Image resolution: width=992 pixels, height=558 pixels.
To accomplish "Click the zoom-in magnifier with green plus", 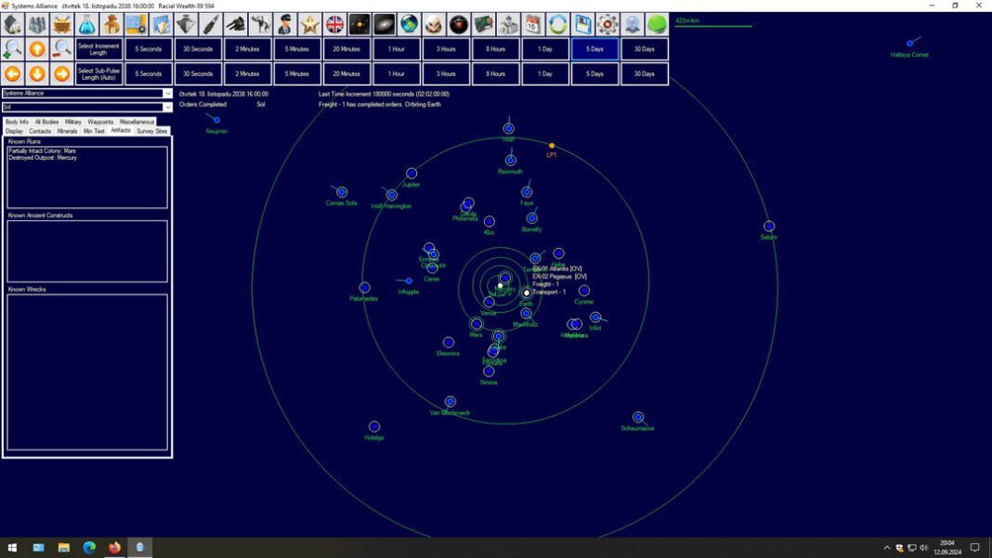I will pyautogui.click(x=13, y=48).
